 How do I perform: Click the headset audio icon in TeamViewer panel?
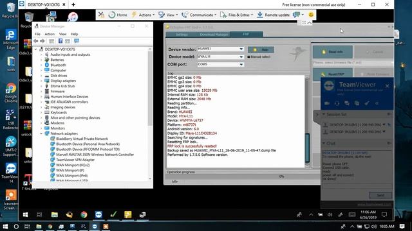click(x=337, y=103)
